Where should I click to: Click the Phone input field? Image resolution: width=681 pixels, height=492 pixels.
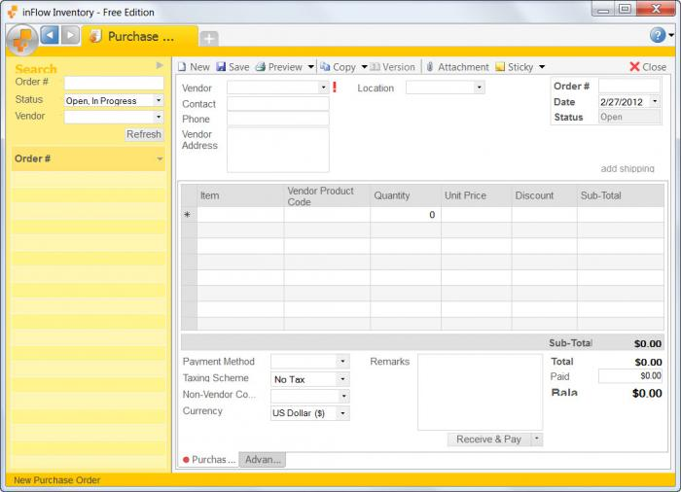tap(278, 119)
